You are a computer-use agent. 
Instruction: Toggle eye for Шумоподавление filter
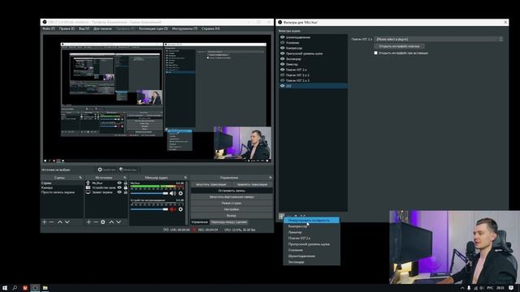(283, 37)
